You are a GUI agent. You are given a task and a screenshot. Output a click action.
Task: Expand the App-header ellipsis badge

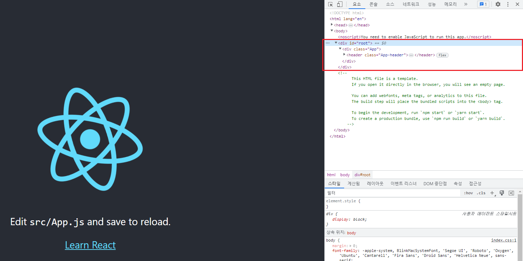tap(411, 55)
